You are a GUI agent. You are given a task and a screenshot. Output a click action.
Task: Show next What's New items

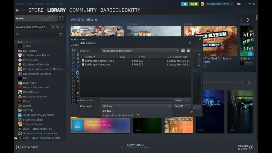point(248,20)
